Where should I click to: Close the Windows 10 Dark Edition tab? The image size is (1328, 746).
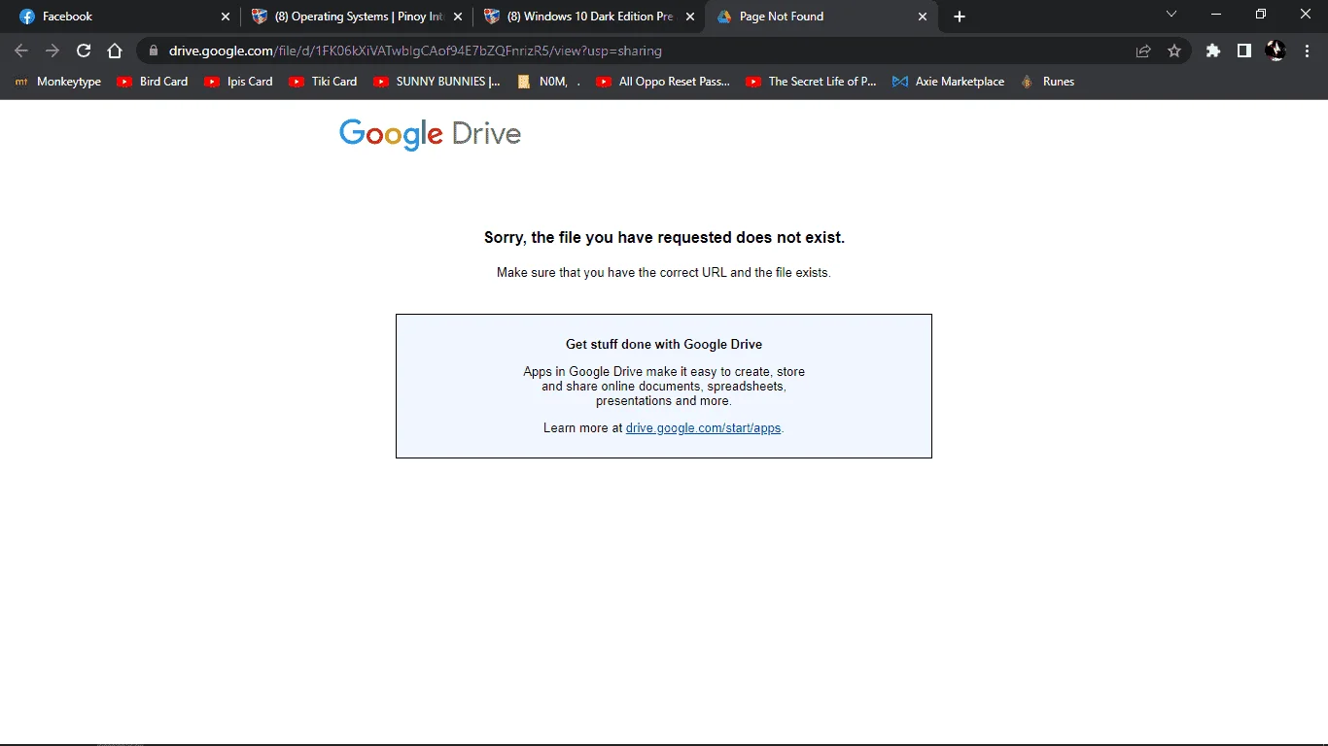pos(690,17)
